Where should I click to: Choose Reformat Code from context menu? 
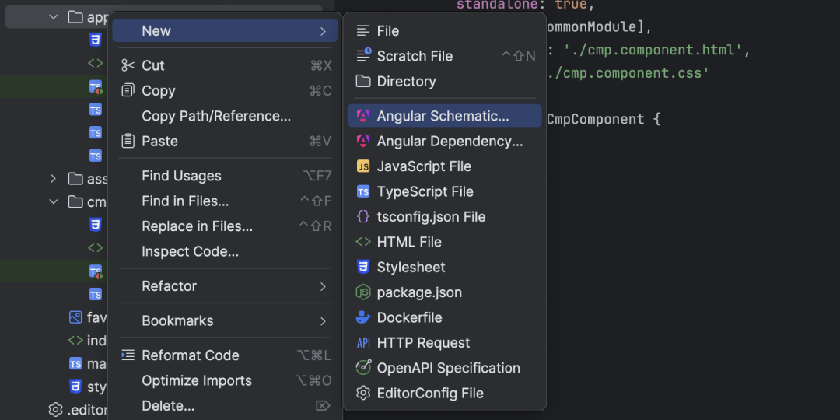click(x=190, y=355)
